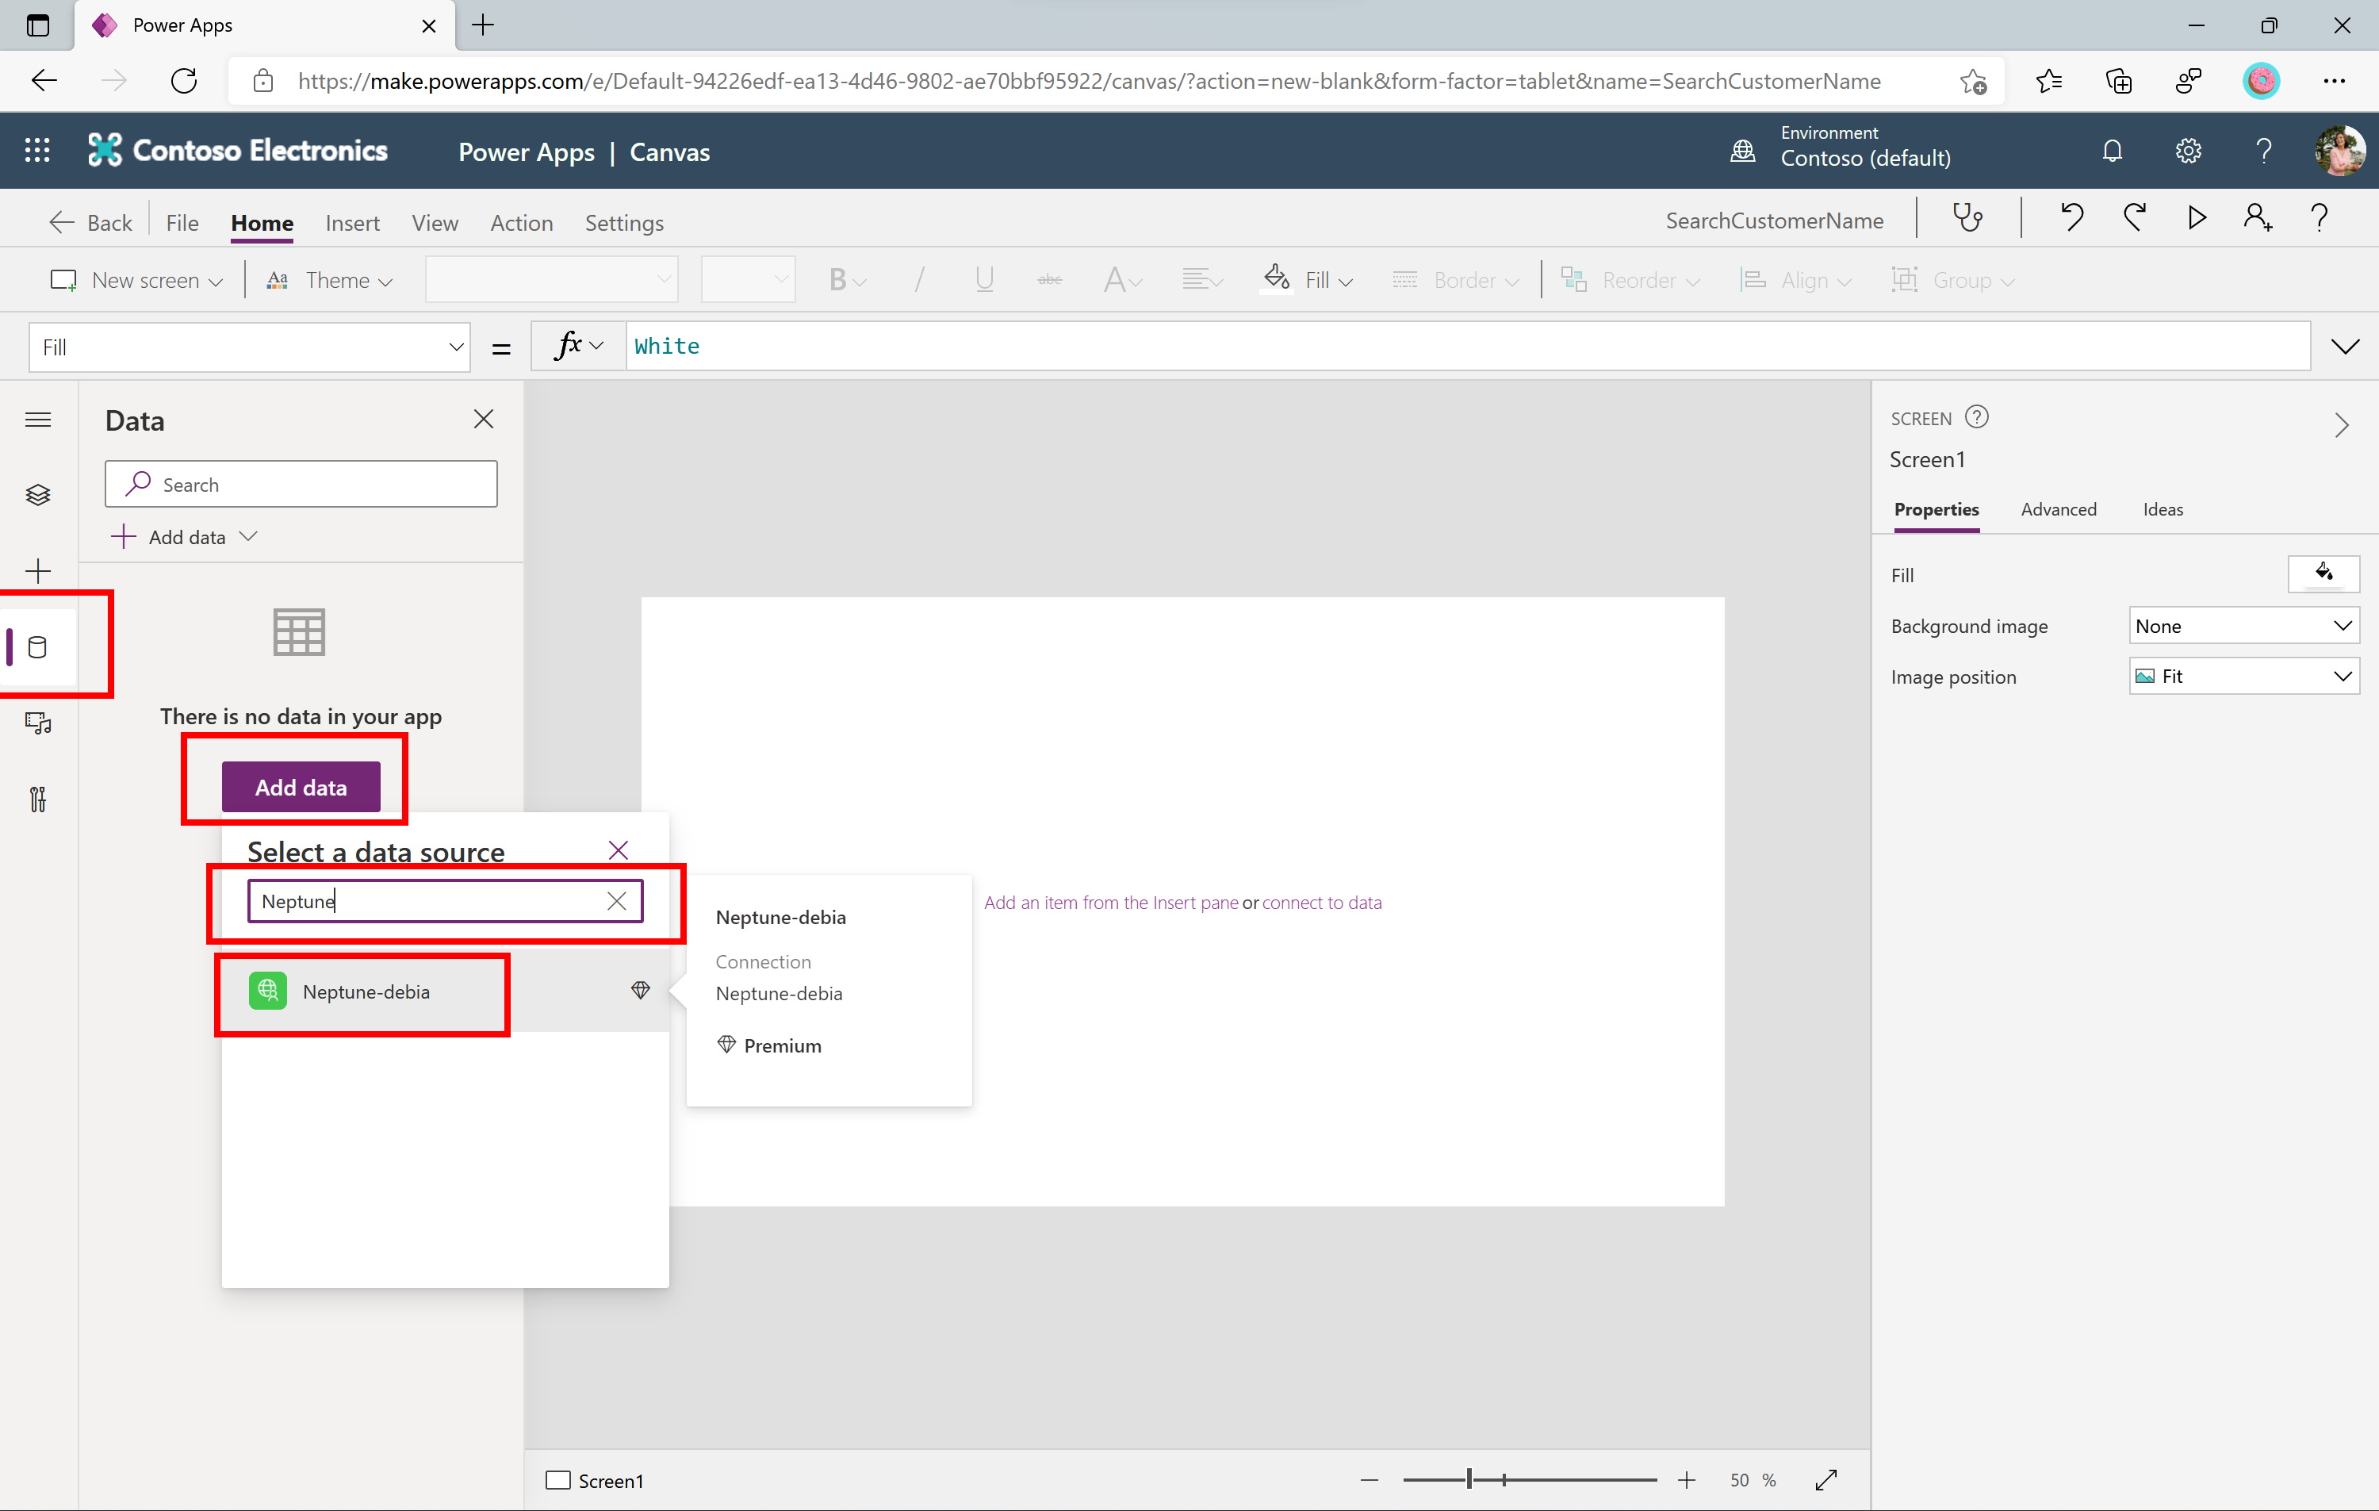Click the browser refresh button
The height and width of the screenshot is (1511, 2379).
point(184,81)
